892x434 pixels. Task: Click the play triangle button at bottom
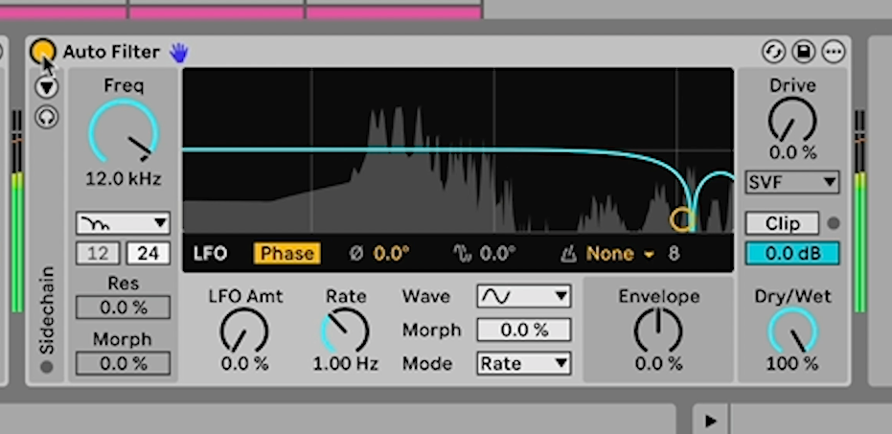(711, 421)
